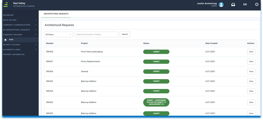The height and width of the screenshot is (120, 263).
Task: Go to Dashboard in the sidebar
Action: coord(8,15)
